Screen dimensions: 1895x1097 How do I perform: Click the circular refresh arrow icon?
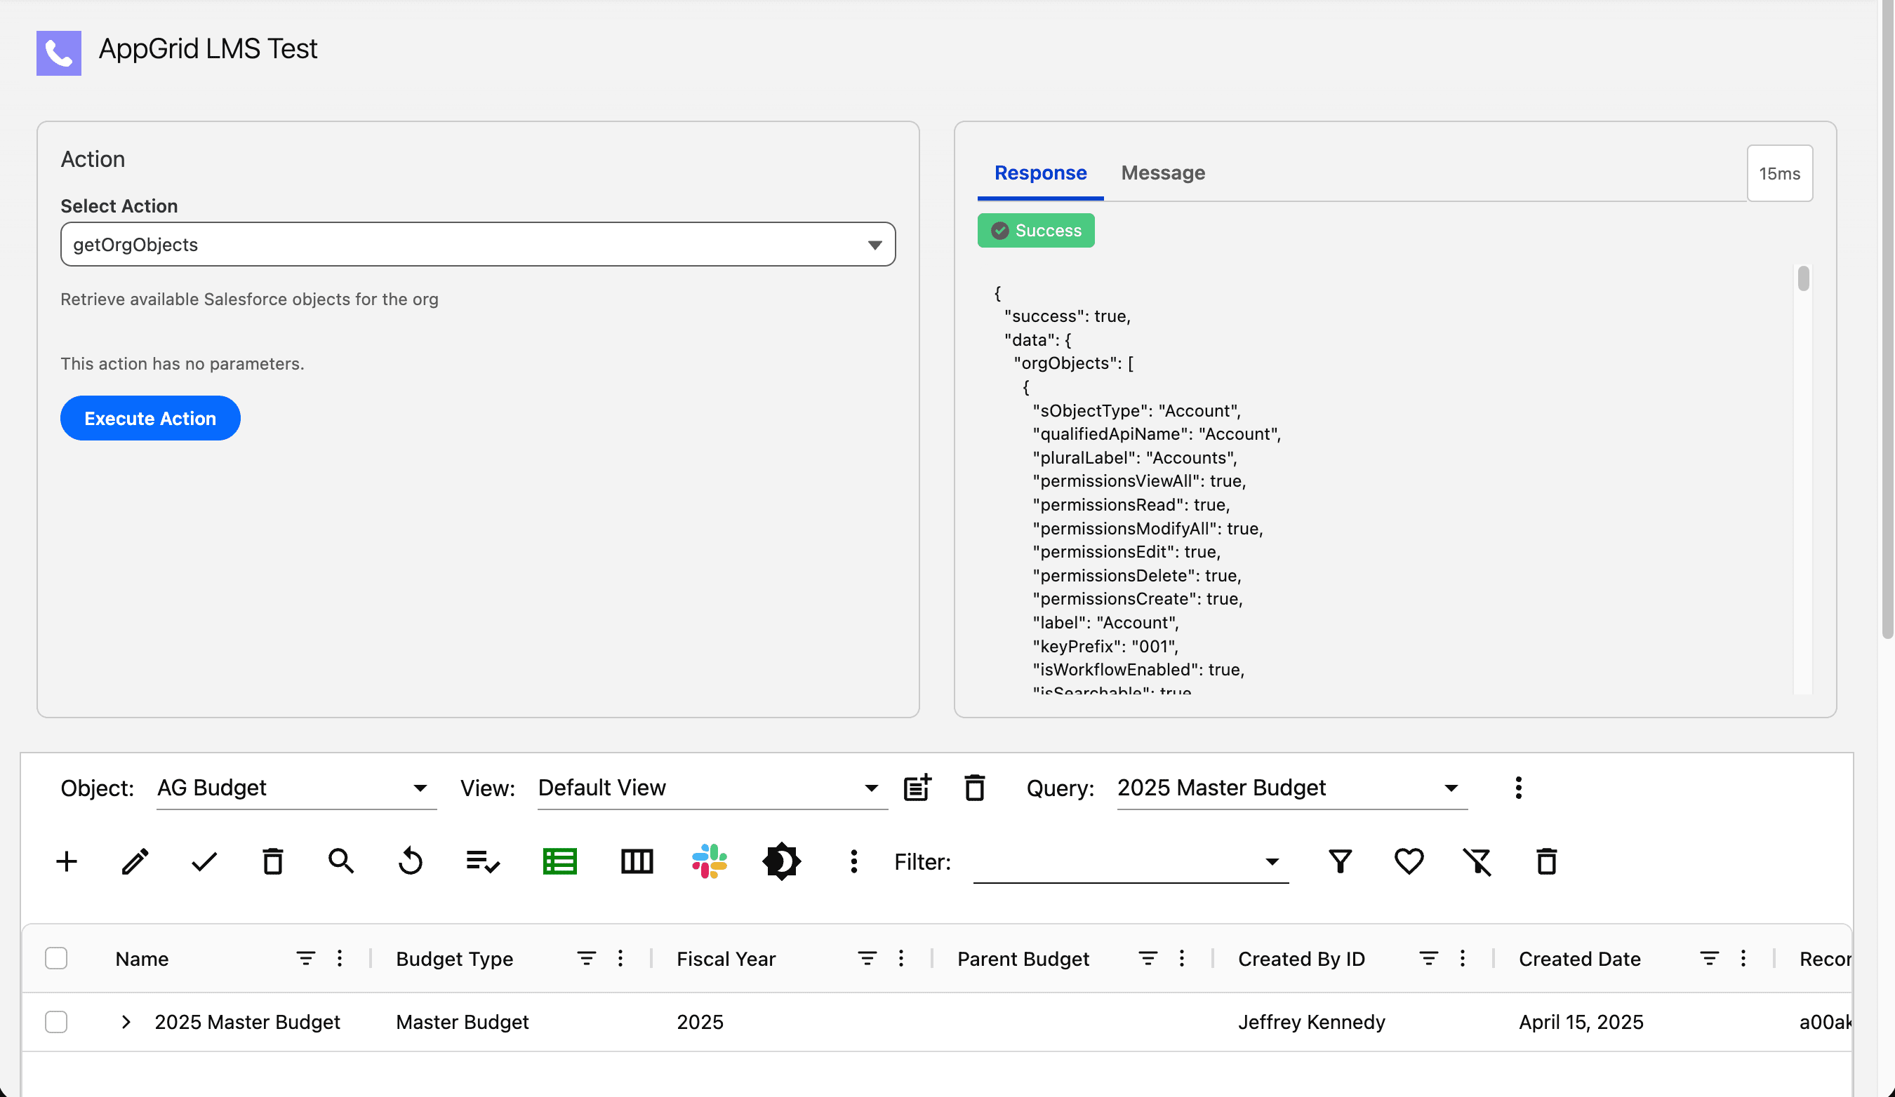coord(411,861)
